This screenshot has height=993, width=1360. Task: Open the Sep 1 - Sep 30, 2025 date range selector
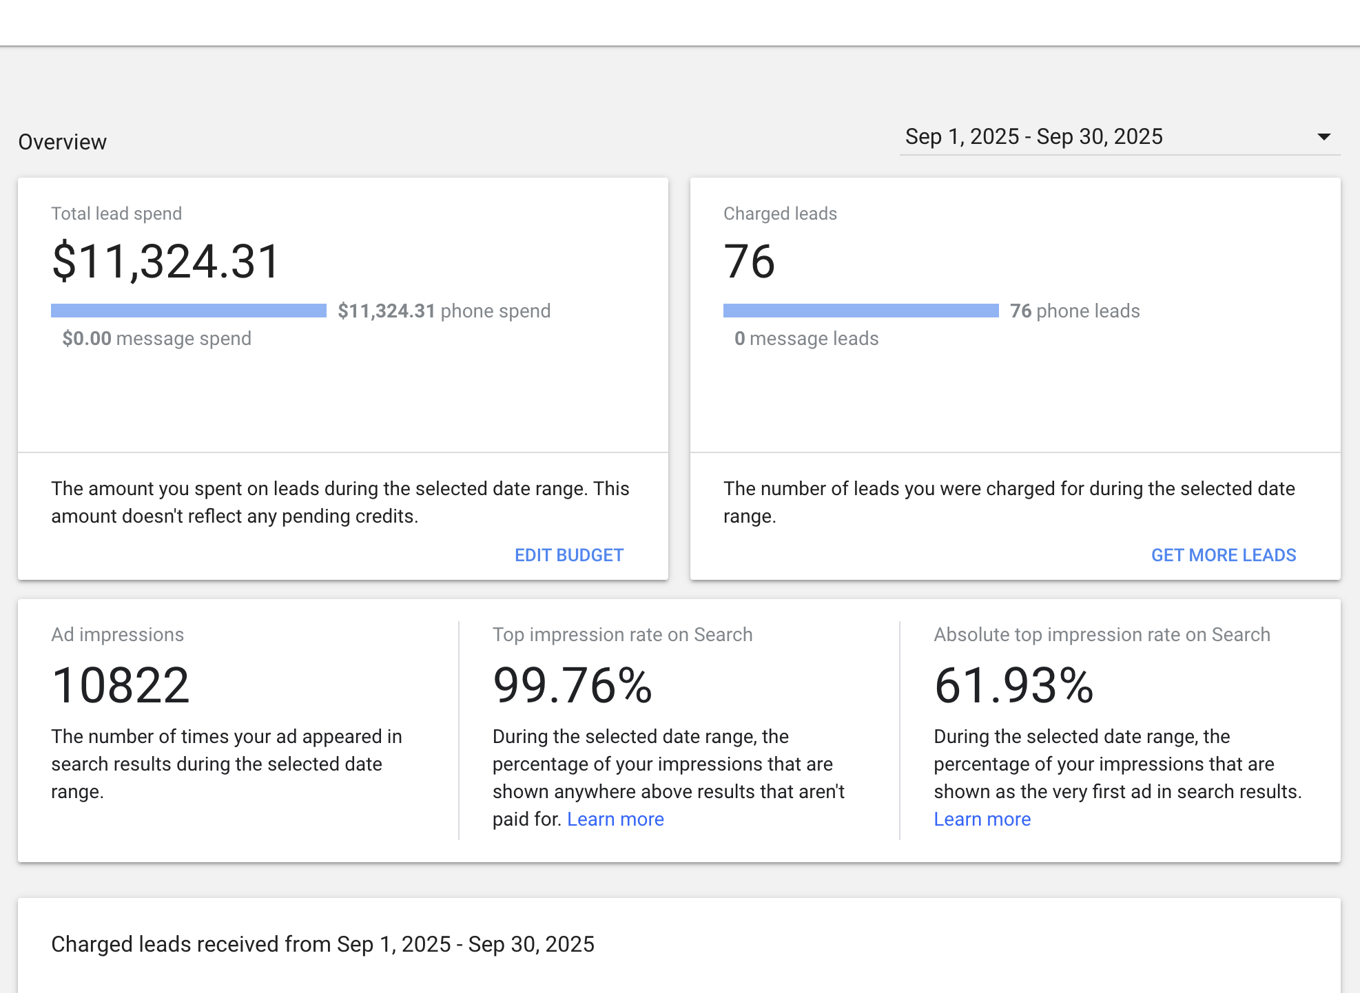[x=1033, y=137]
